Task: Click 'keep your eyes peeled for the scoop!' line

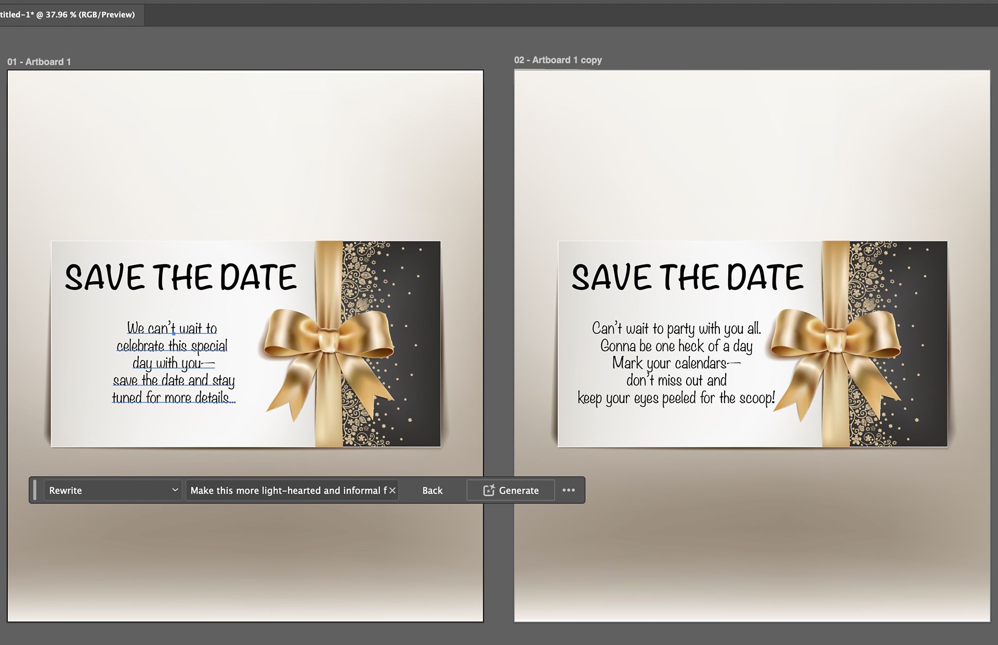Action: tap(676, 398)
